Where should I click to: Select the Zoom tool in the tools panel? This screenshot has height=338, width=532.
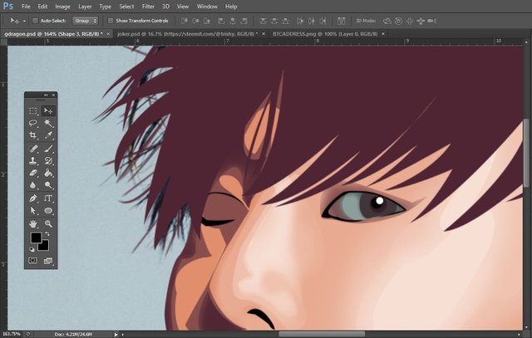[48, 224]
